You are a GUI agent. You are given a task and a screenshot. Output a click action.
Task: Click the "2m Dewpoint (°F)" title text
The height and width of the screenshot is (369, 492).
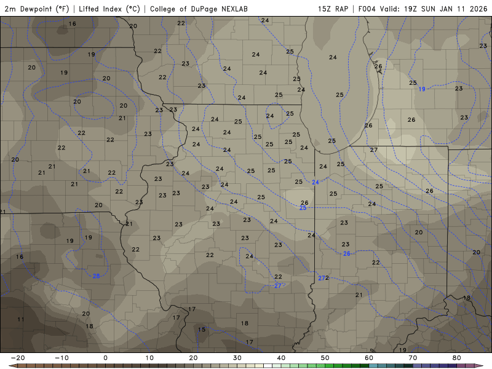tap(37, 9)
